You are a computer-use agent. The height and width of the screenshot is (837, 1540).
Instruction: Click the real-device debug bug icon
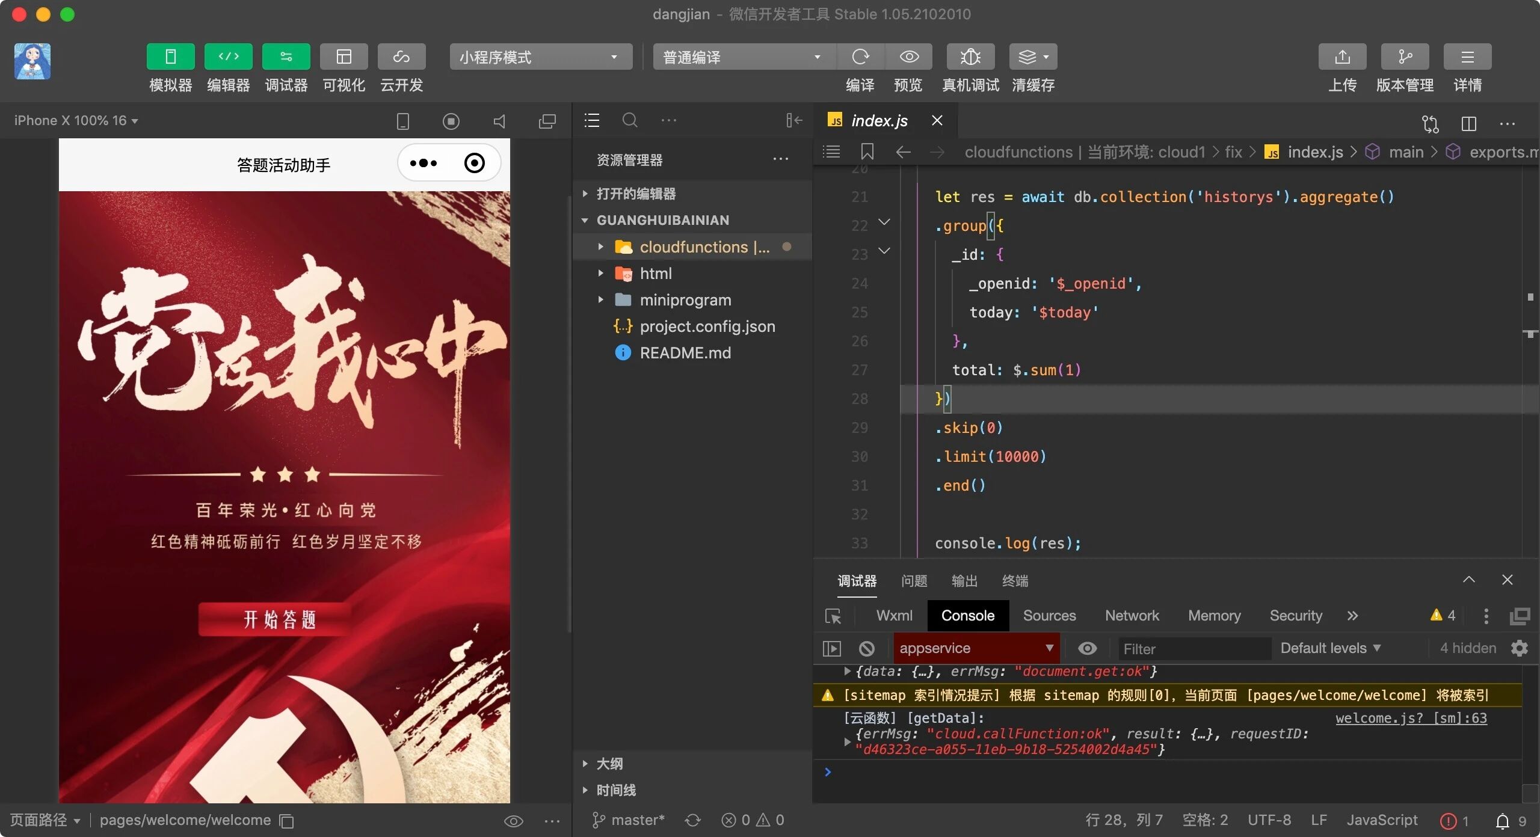(x=970, y=57)
